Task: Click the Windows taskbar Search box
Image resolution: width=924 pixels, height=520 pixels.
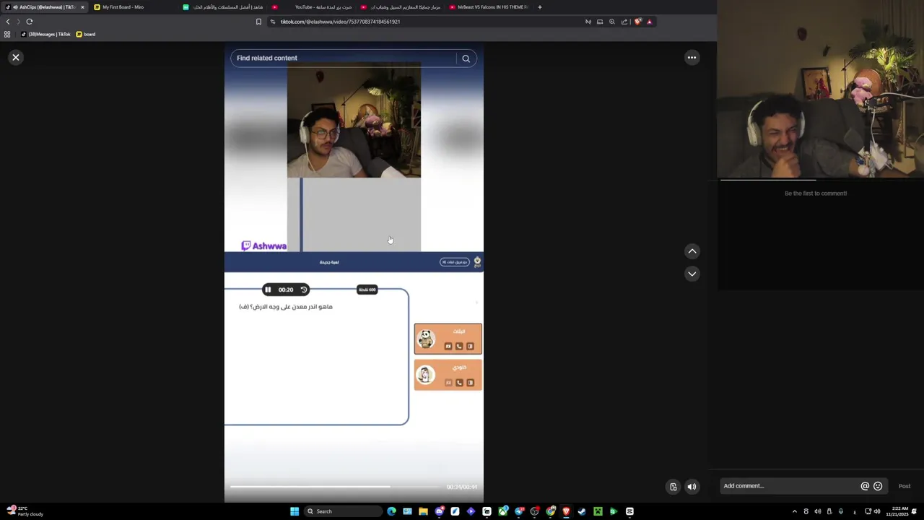Action: pos(343,511)
